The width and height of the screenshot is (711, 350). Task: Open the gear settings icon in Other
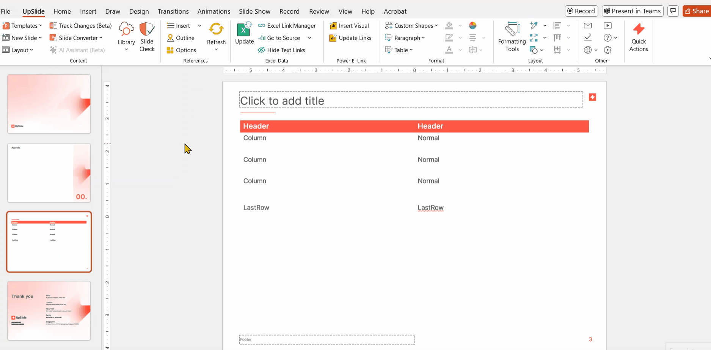tap(607, 50)
